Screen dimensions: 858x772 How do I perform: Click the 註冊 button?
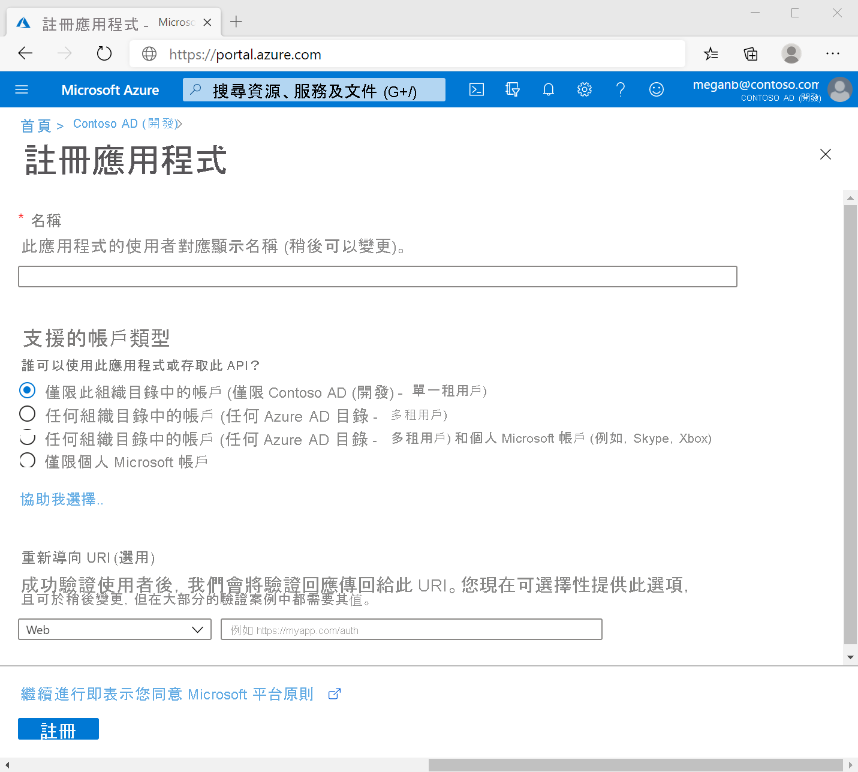click(x=58, y=729)
